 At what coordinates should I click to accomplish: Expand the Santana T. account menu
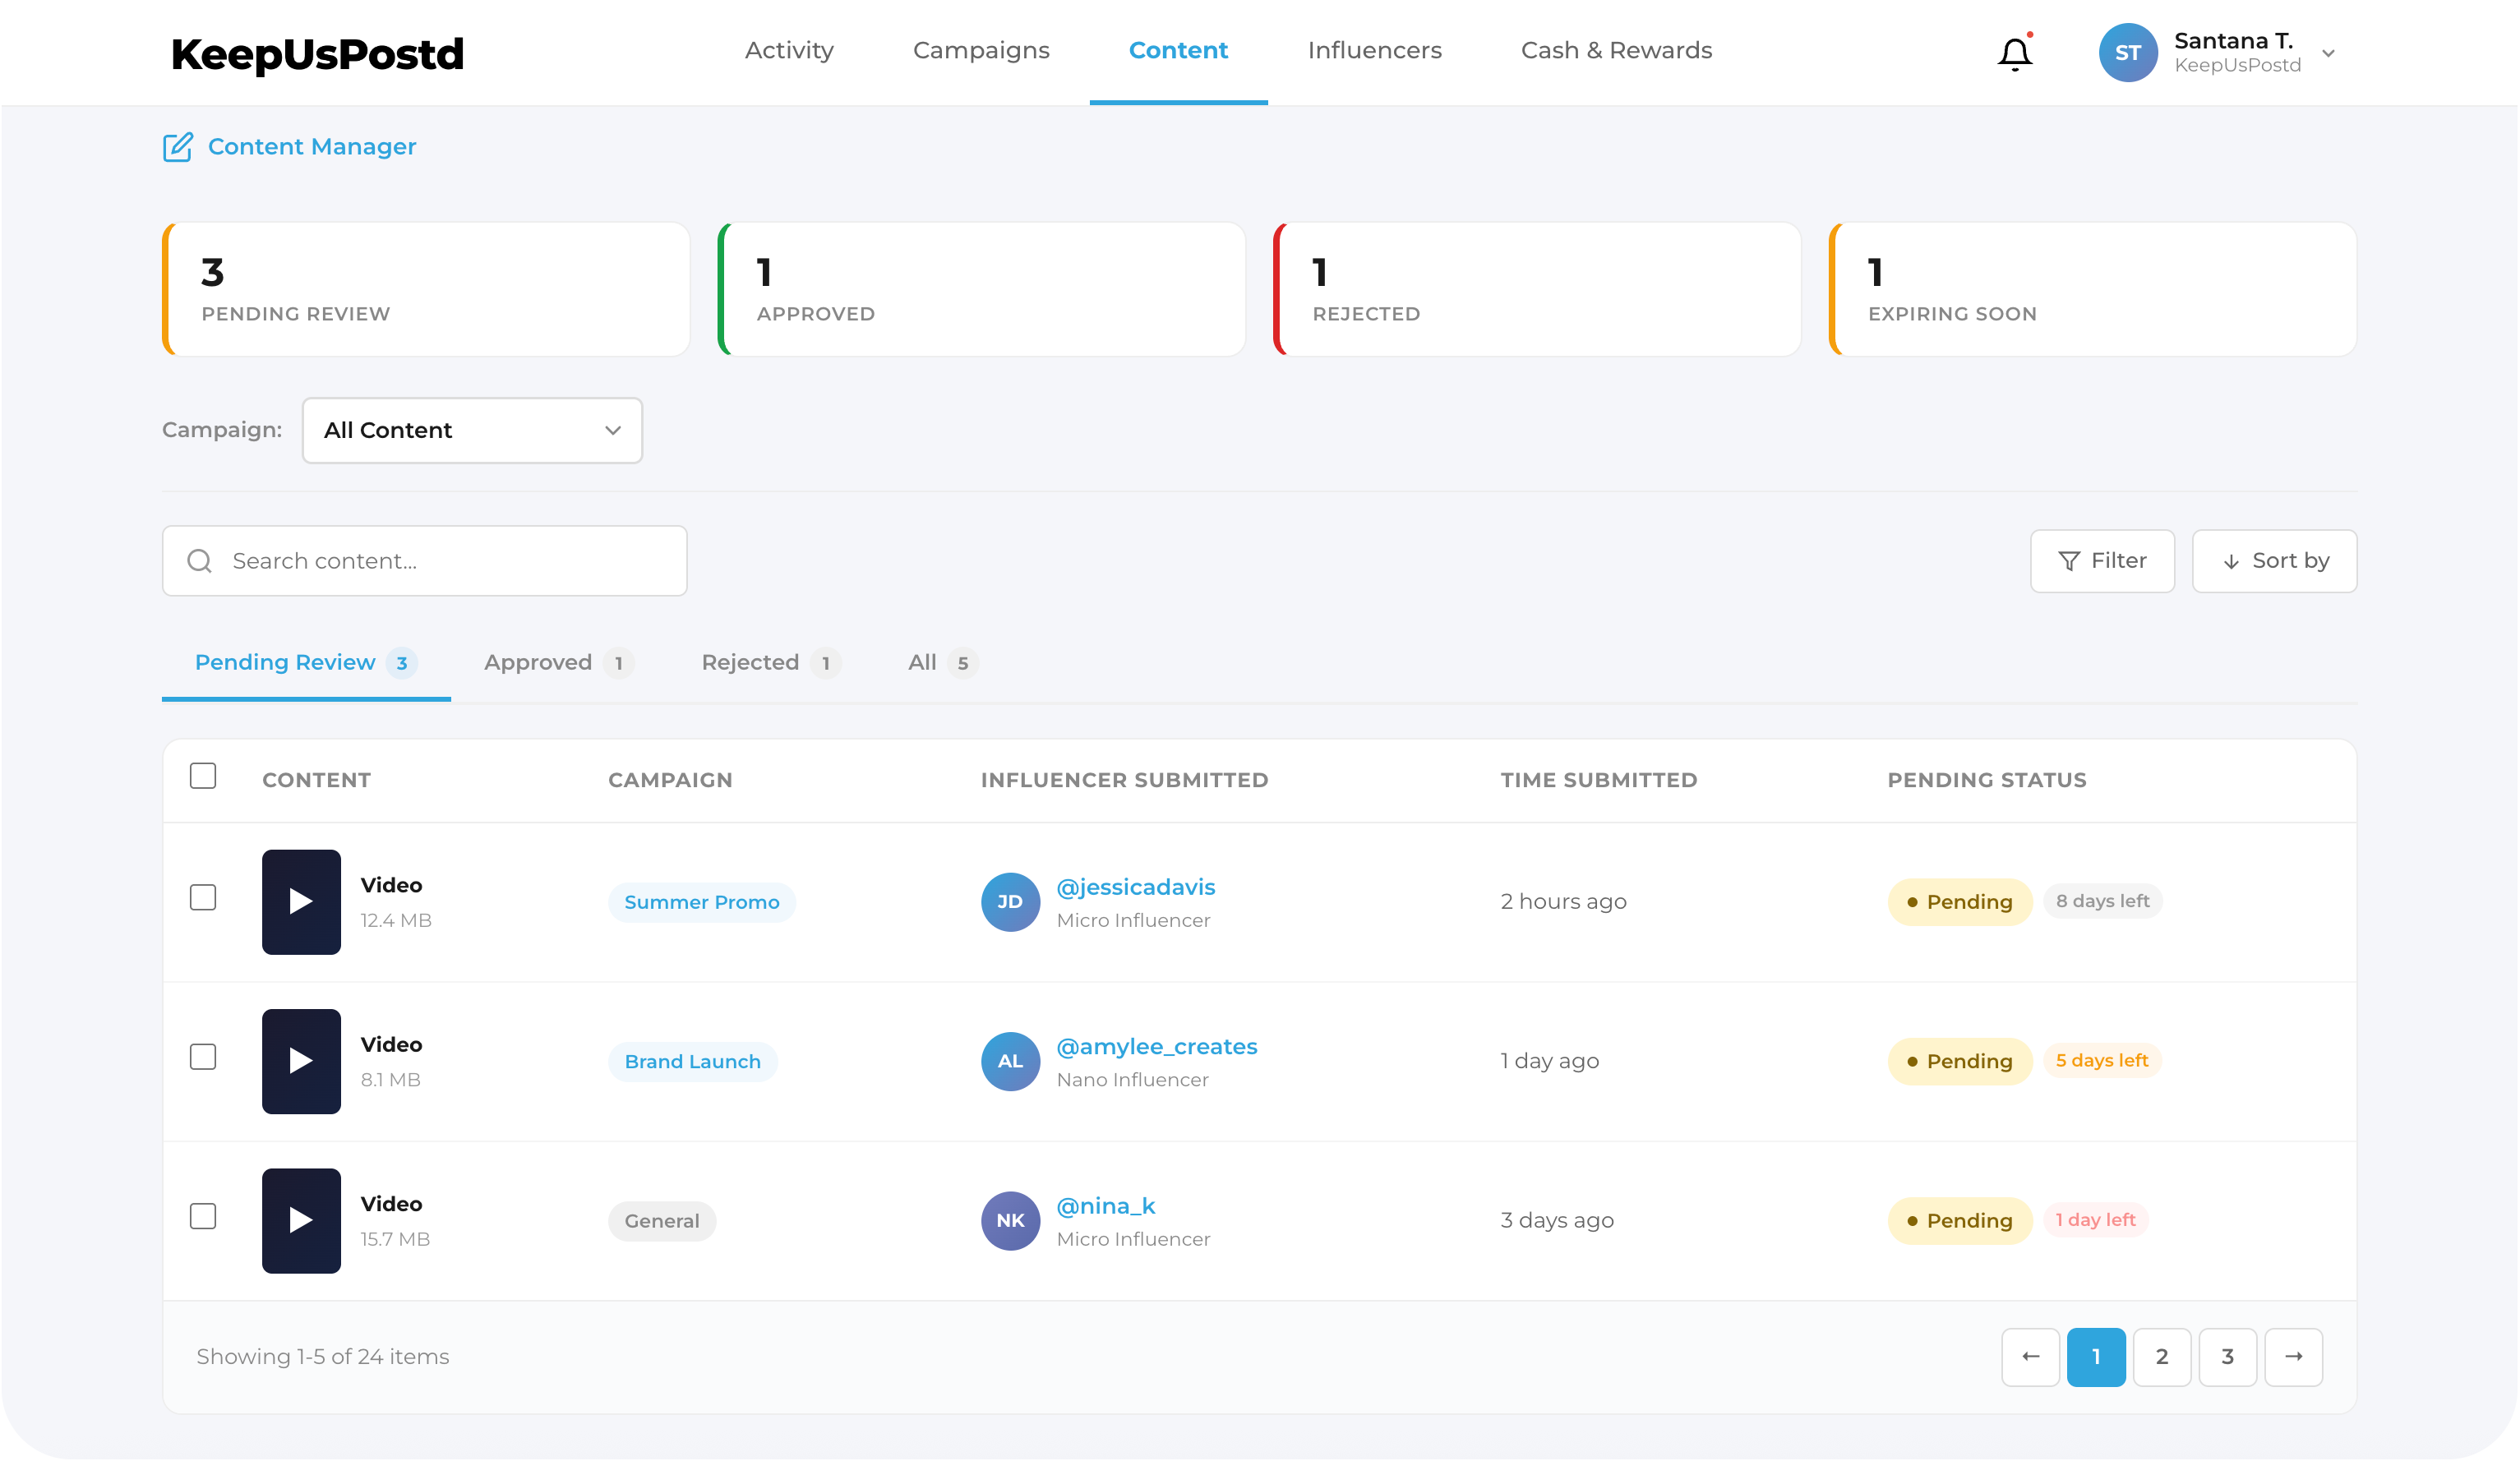[x=2330, y=53]
